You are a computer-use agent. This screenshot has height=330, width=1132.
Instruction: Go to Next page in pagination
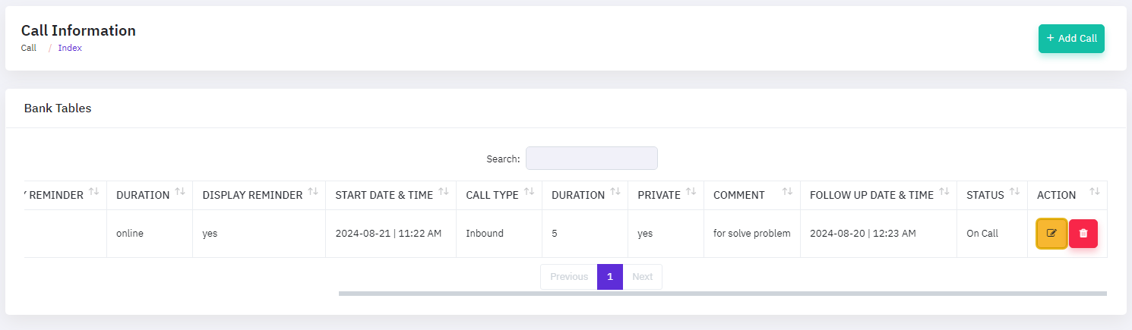(642, 277)
